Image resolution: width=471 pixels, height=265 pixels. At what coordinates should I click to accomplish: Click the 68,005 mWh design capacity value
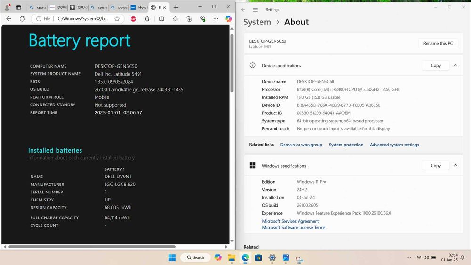(x=118, y=208)
